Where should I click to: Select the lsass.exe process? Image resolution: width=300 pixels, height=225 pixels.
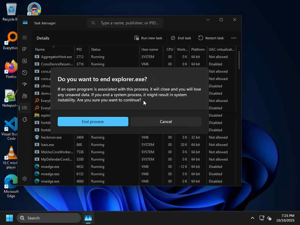134,145
